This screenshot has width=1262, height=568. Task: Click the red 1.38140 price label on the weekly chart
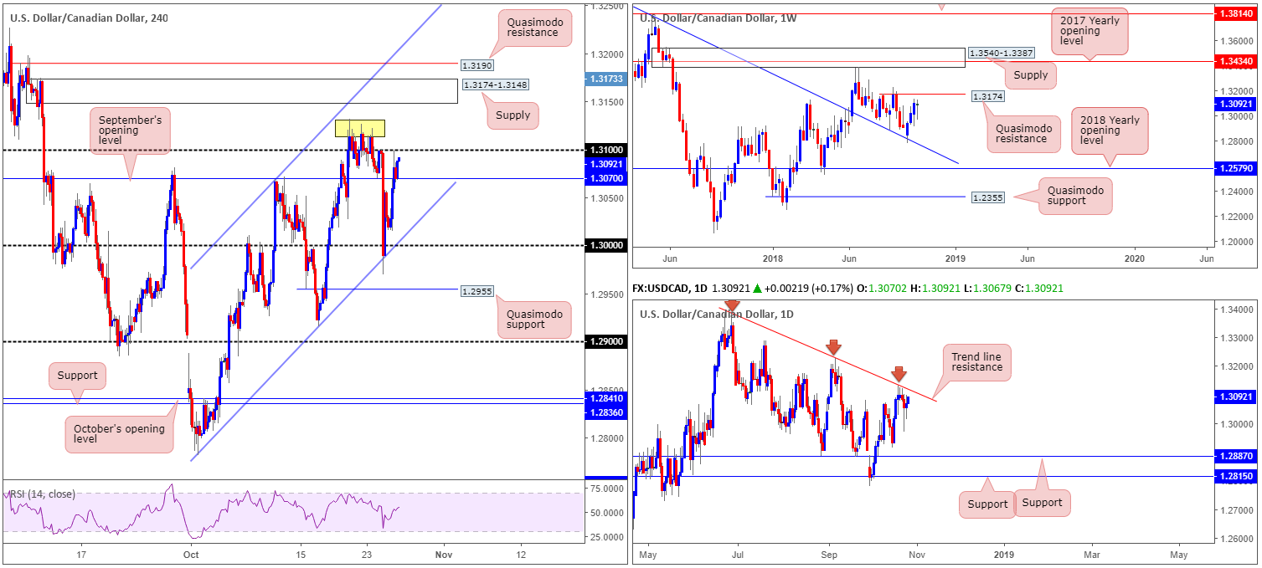pyautogui.click(x=1236, y=15)
